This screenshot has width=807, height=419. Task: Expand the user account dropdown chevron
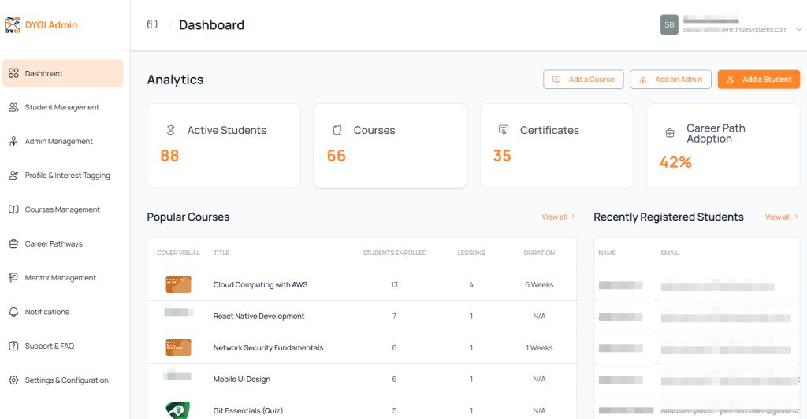tap(798, 27)
